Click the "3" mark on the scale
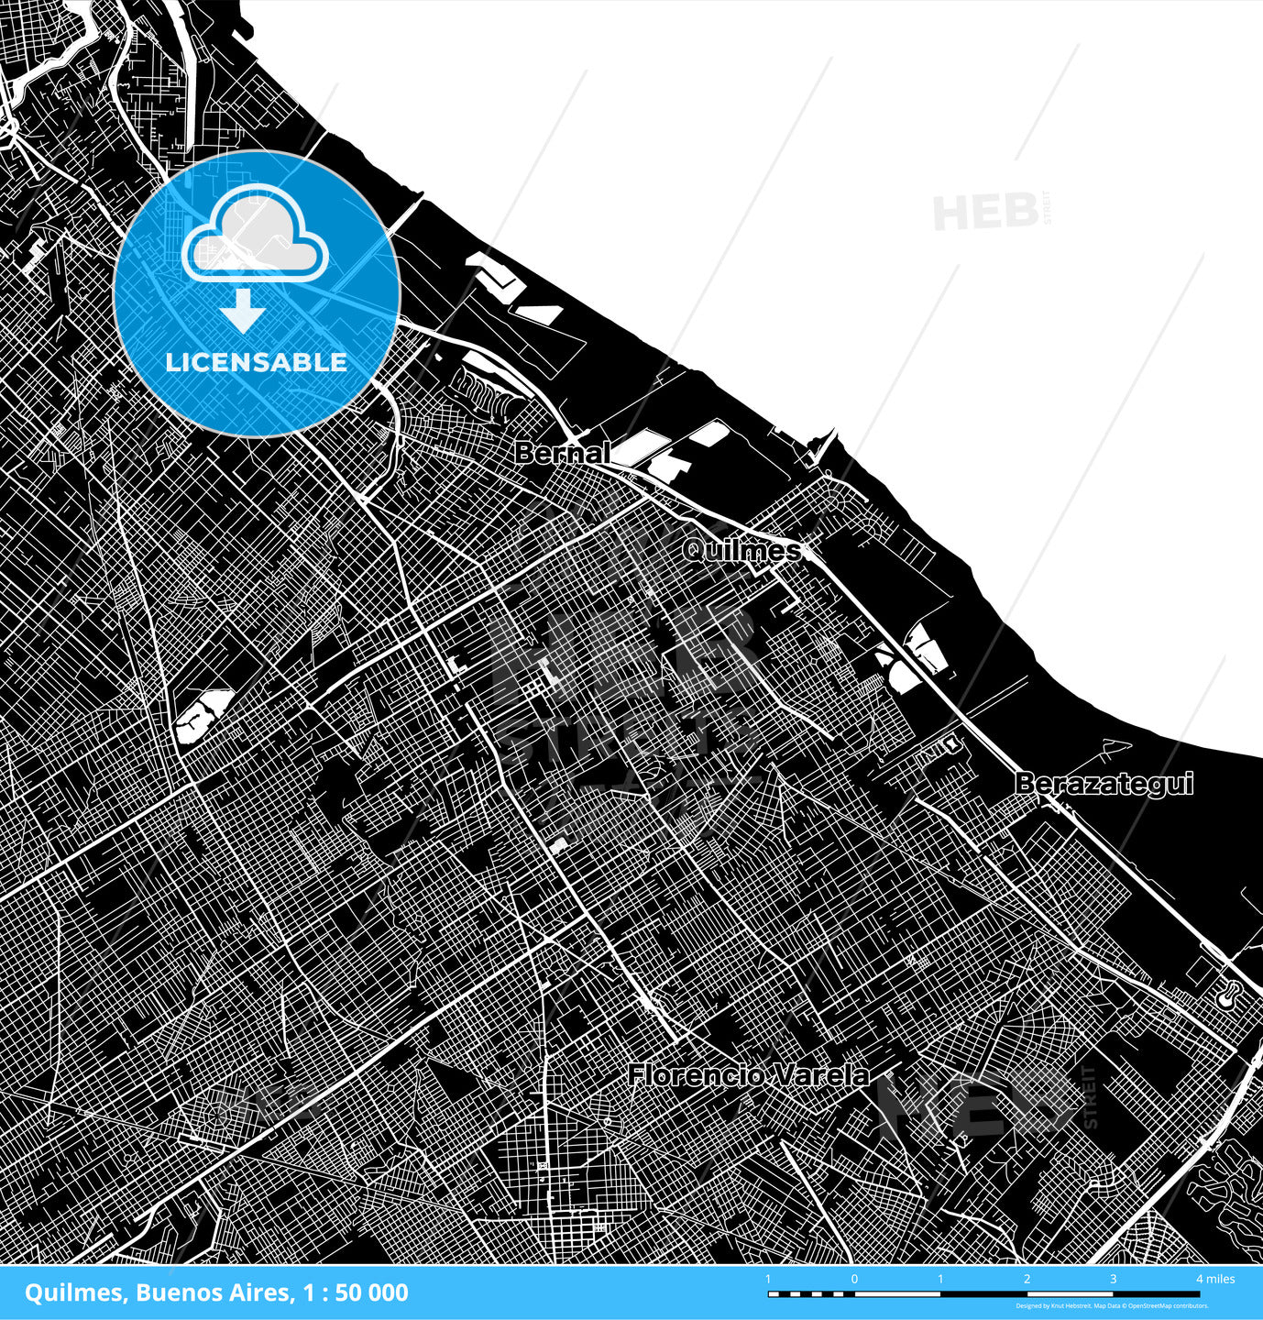1263x1320 pixels. click(1113, 1279)
